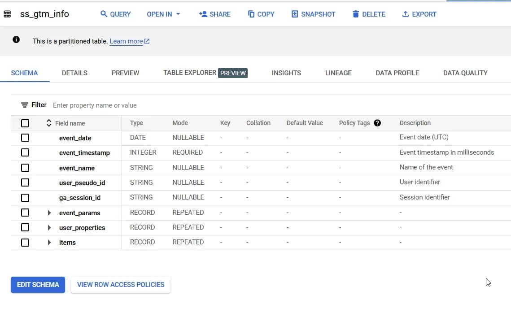Viewport: 511px width, 317px height.
Task: Click VIEW ROW ACCESS POLICIES button
Action: tap(121, 285)
